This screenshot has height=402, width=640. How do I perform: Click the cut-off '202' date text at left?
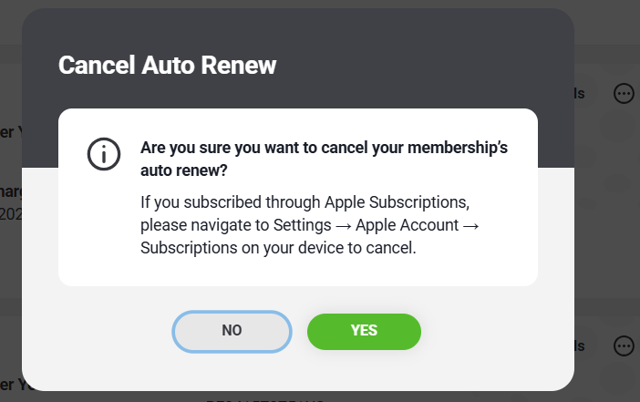pyautogui.click(x=11, y=214)
